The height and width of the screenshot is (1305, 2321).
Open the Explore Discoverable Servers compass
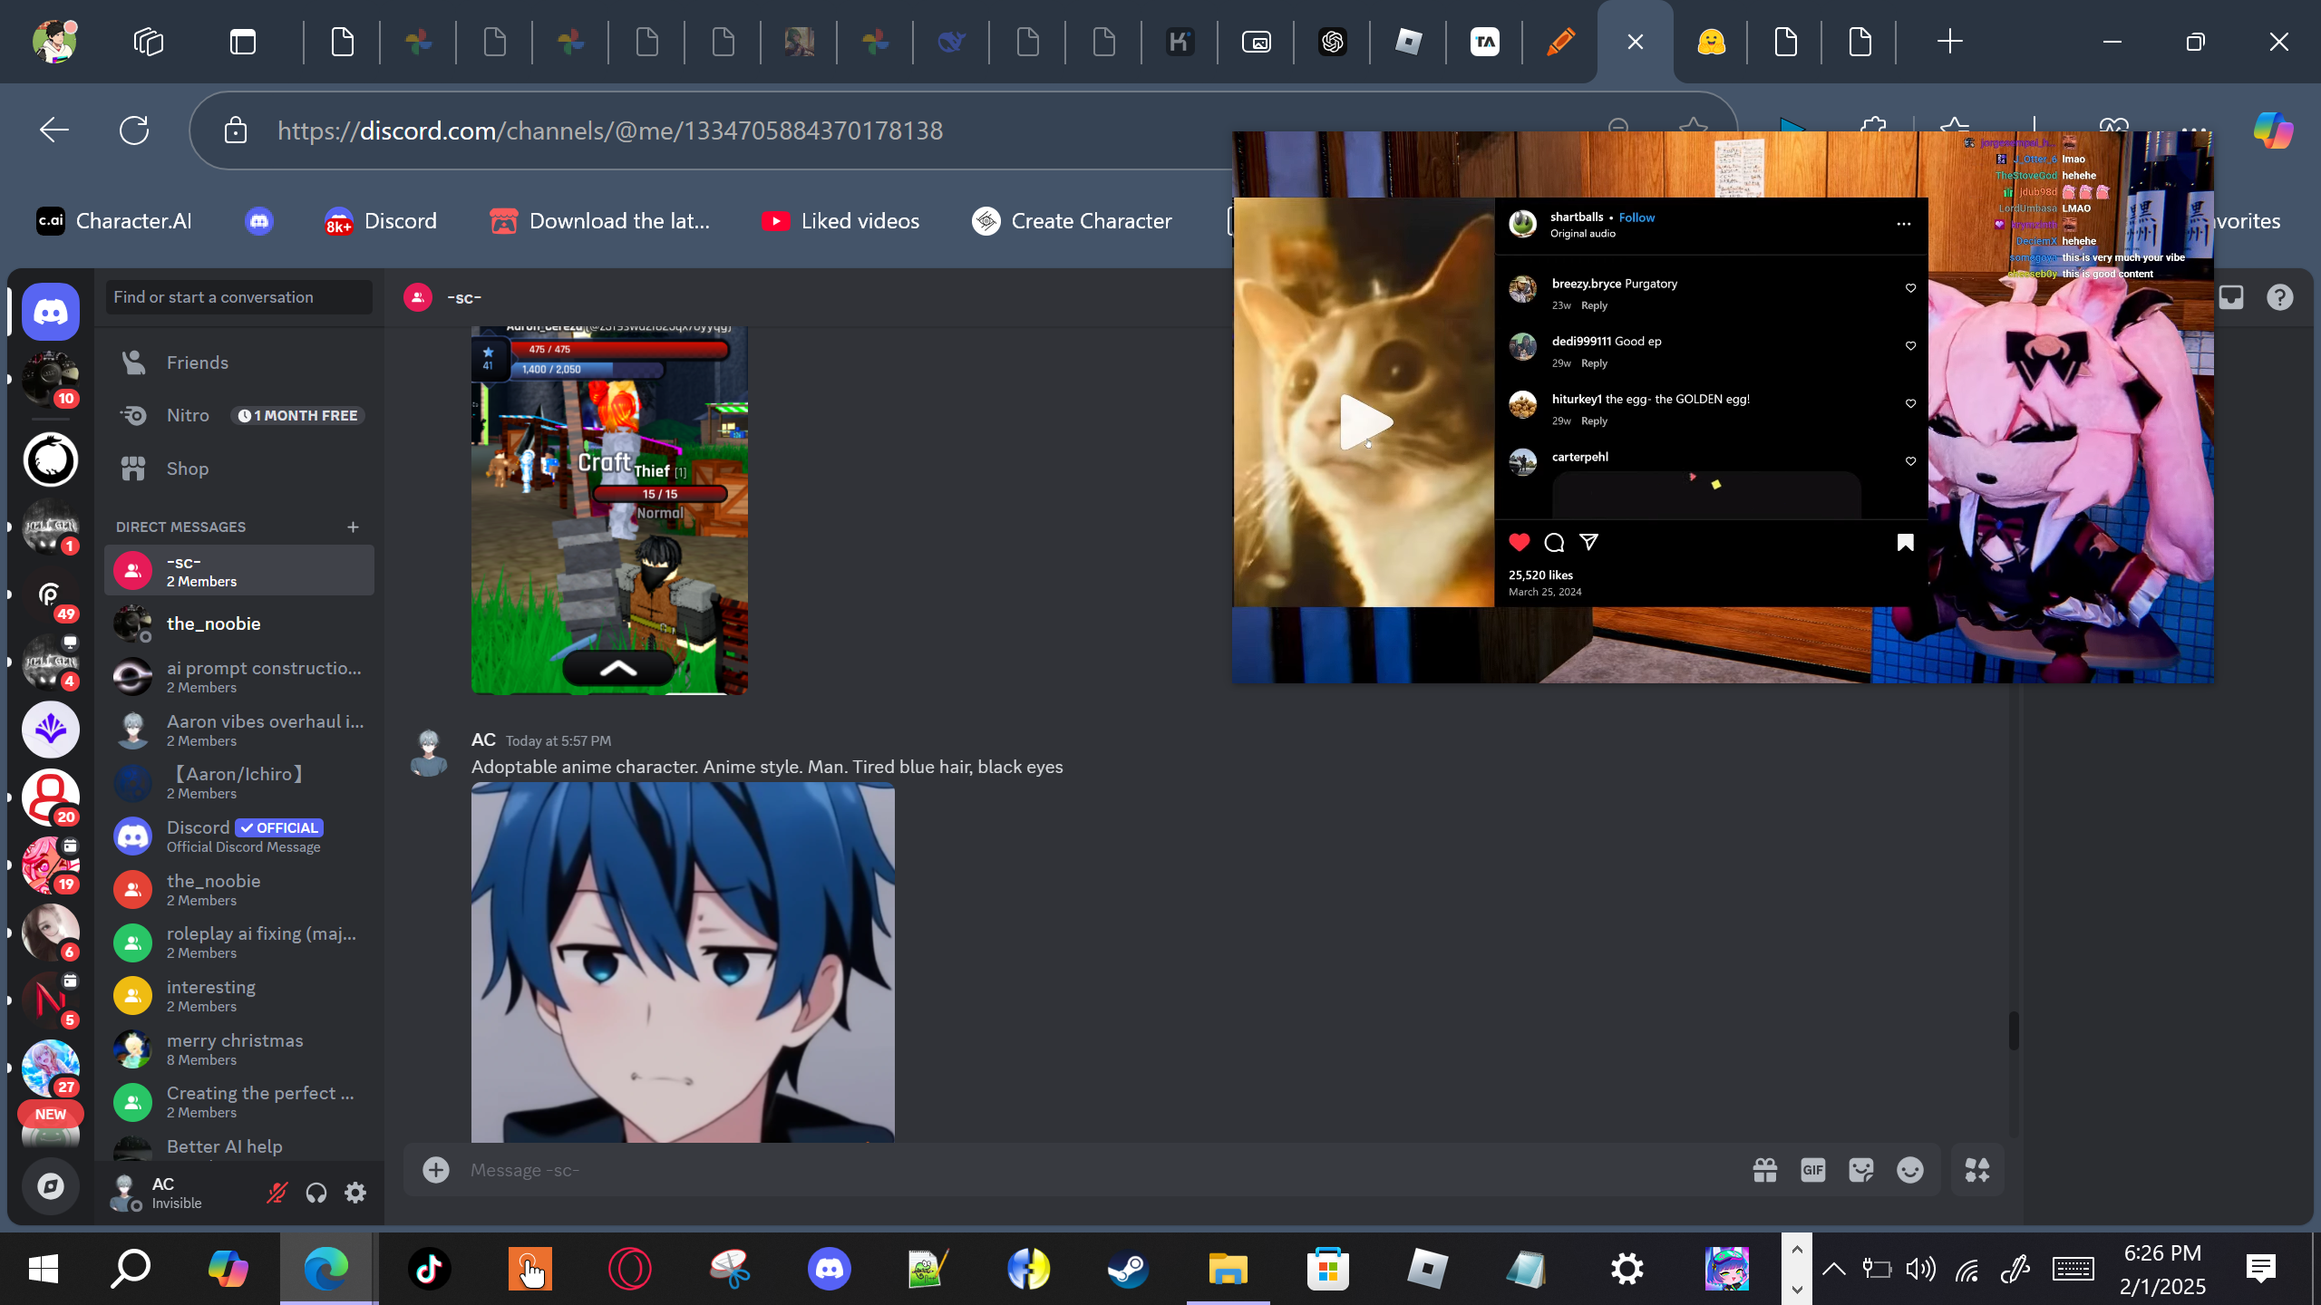point(51,1186)
